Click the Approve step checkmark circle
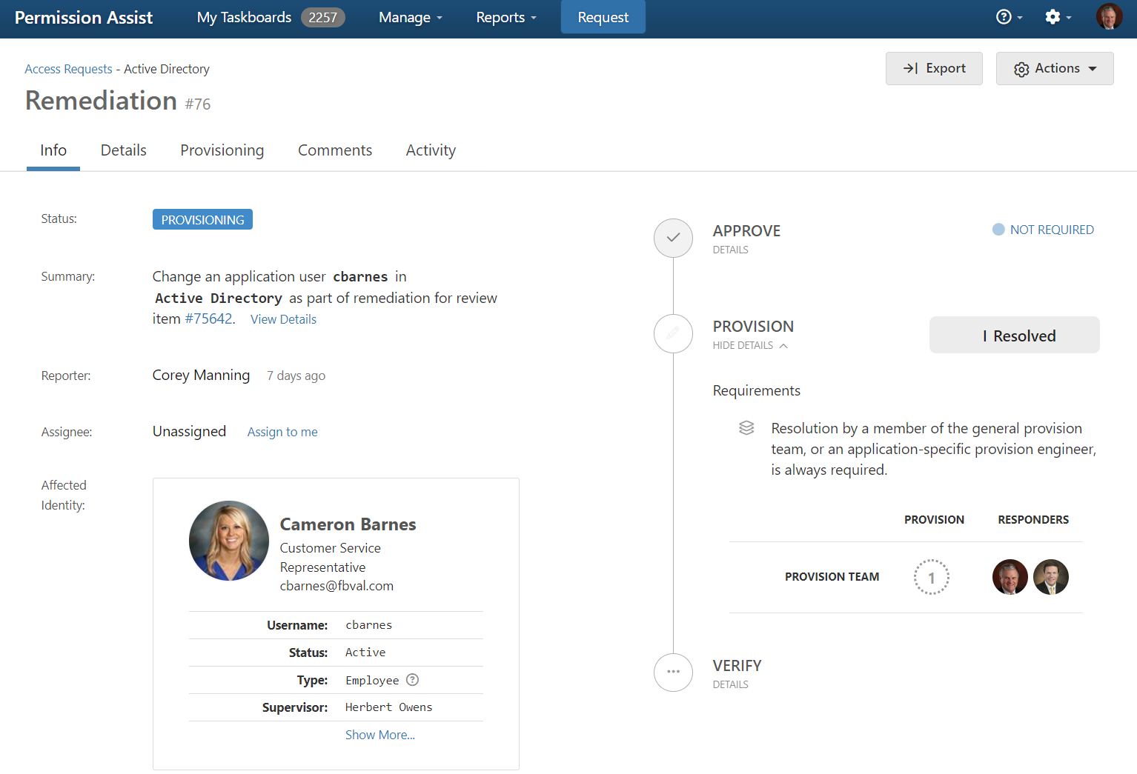Image resolution: width=1137 pixels, height=774 pixels. (673, 238)
